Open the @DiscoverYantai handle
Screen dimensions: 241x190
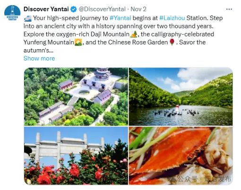[x=102, y=9]
